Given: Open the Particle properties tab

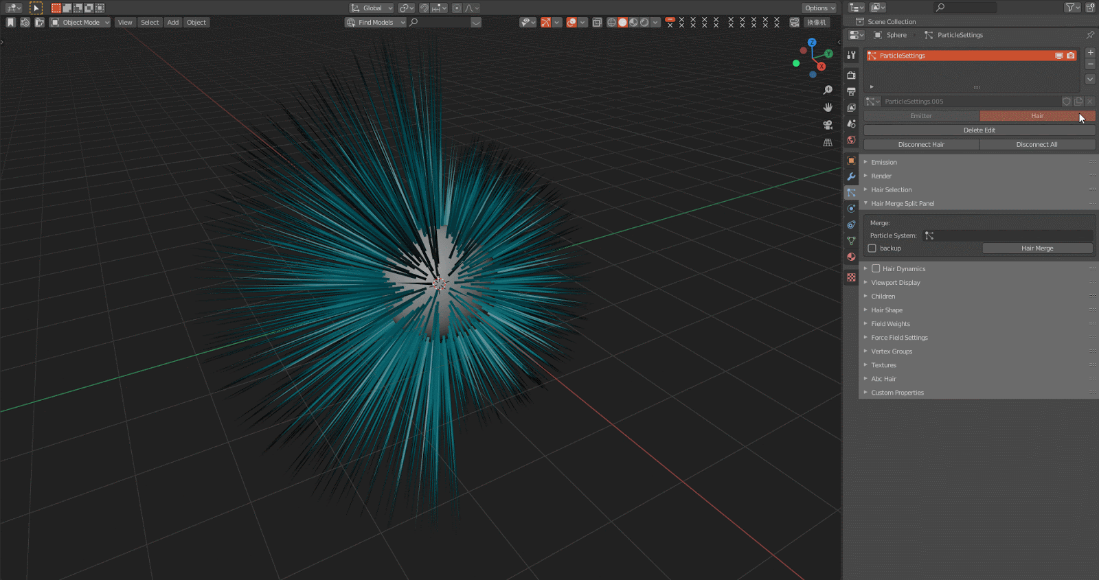Looking at the screenshot, I should coord(851,193).
